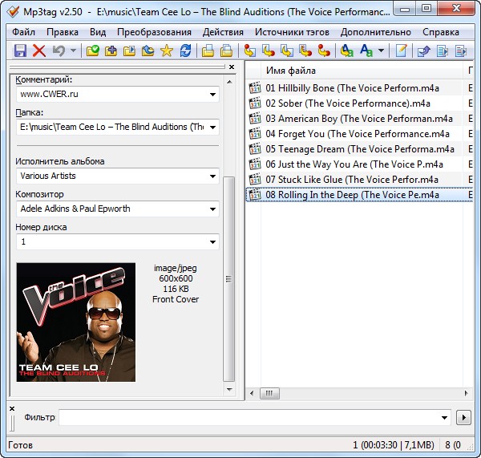Click the folder with plus sign icon

tap(111, 51)
